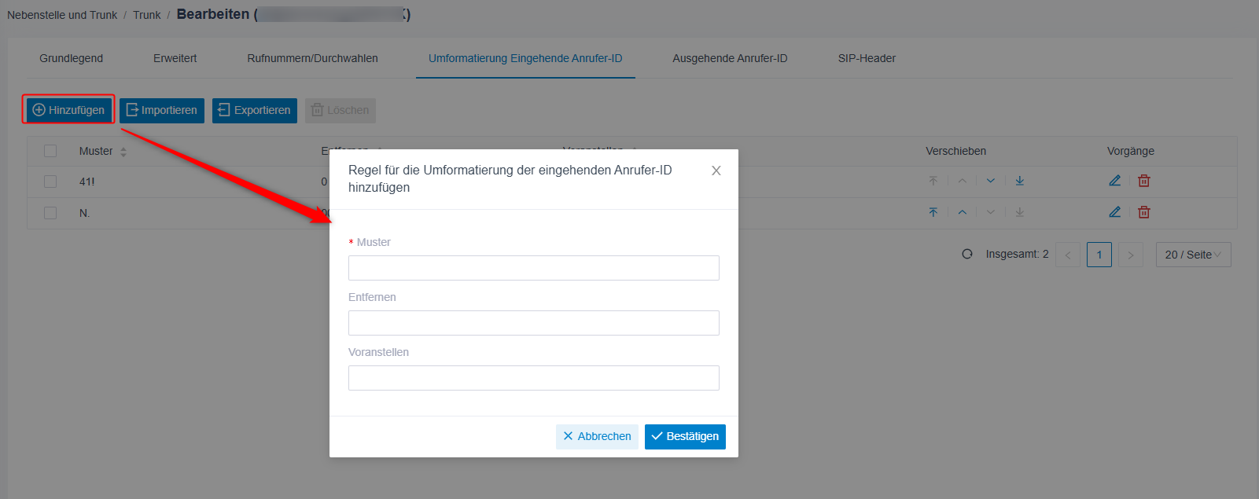The height and width of the screenshot is (499, 1259).
Task: Confirm the rule with Bestätigen
Action: coord(685,436)
